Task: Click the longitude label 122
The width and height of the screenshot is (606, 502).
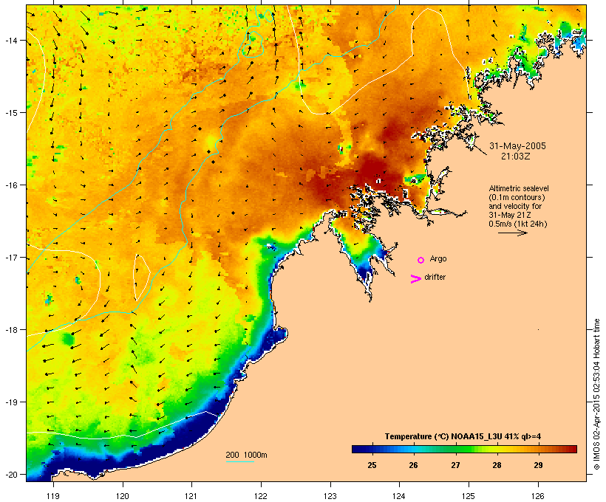Action: 261,496
